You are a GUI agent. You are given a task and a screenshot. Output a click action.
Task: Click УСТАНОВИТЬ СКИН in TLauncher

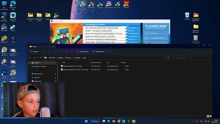156,38
